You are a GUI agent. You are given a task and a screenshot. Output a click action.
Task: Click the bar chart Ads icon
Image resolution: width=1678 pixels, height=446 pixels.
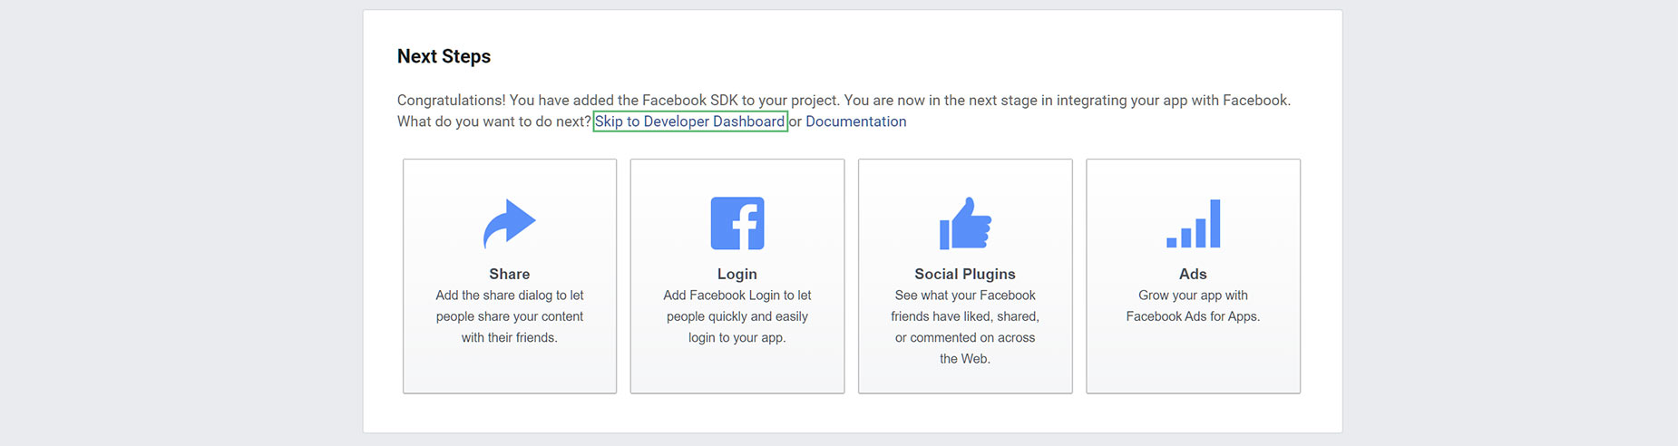click(1193, 224)
